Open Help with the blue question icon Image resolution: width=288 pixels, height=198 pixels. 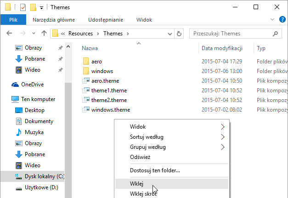point(282,19)
